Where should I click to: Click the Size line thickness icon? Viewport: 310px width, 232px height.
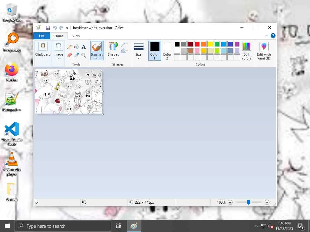pyautogui.click(x=138, y=47)
